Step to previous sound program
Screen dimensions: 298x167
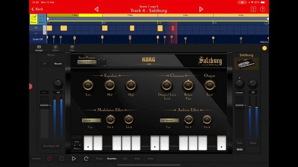point(99,62)
